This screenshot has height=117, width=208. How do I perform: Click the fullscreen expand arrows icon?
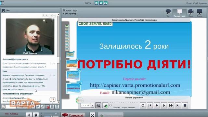click(x=92, y=115)
